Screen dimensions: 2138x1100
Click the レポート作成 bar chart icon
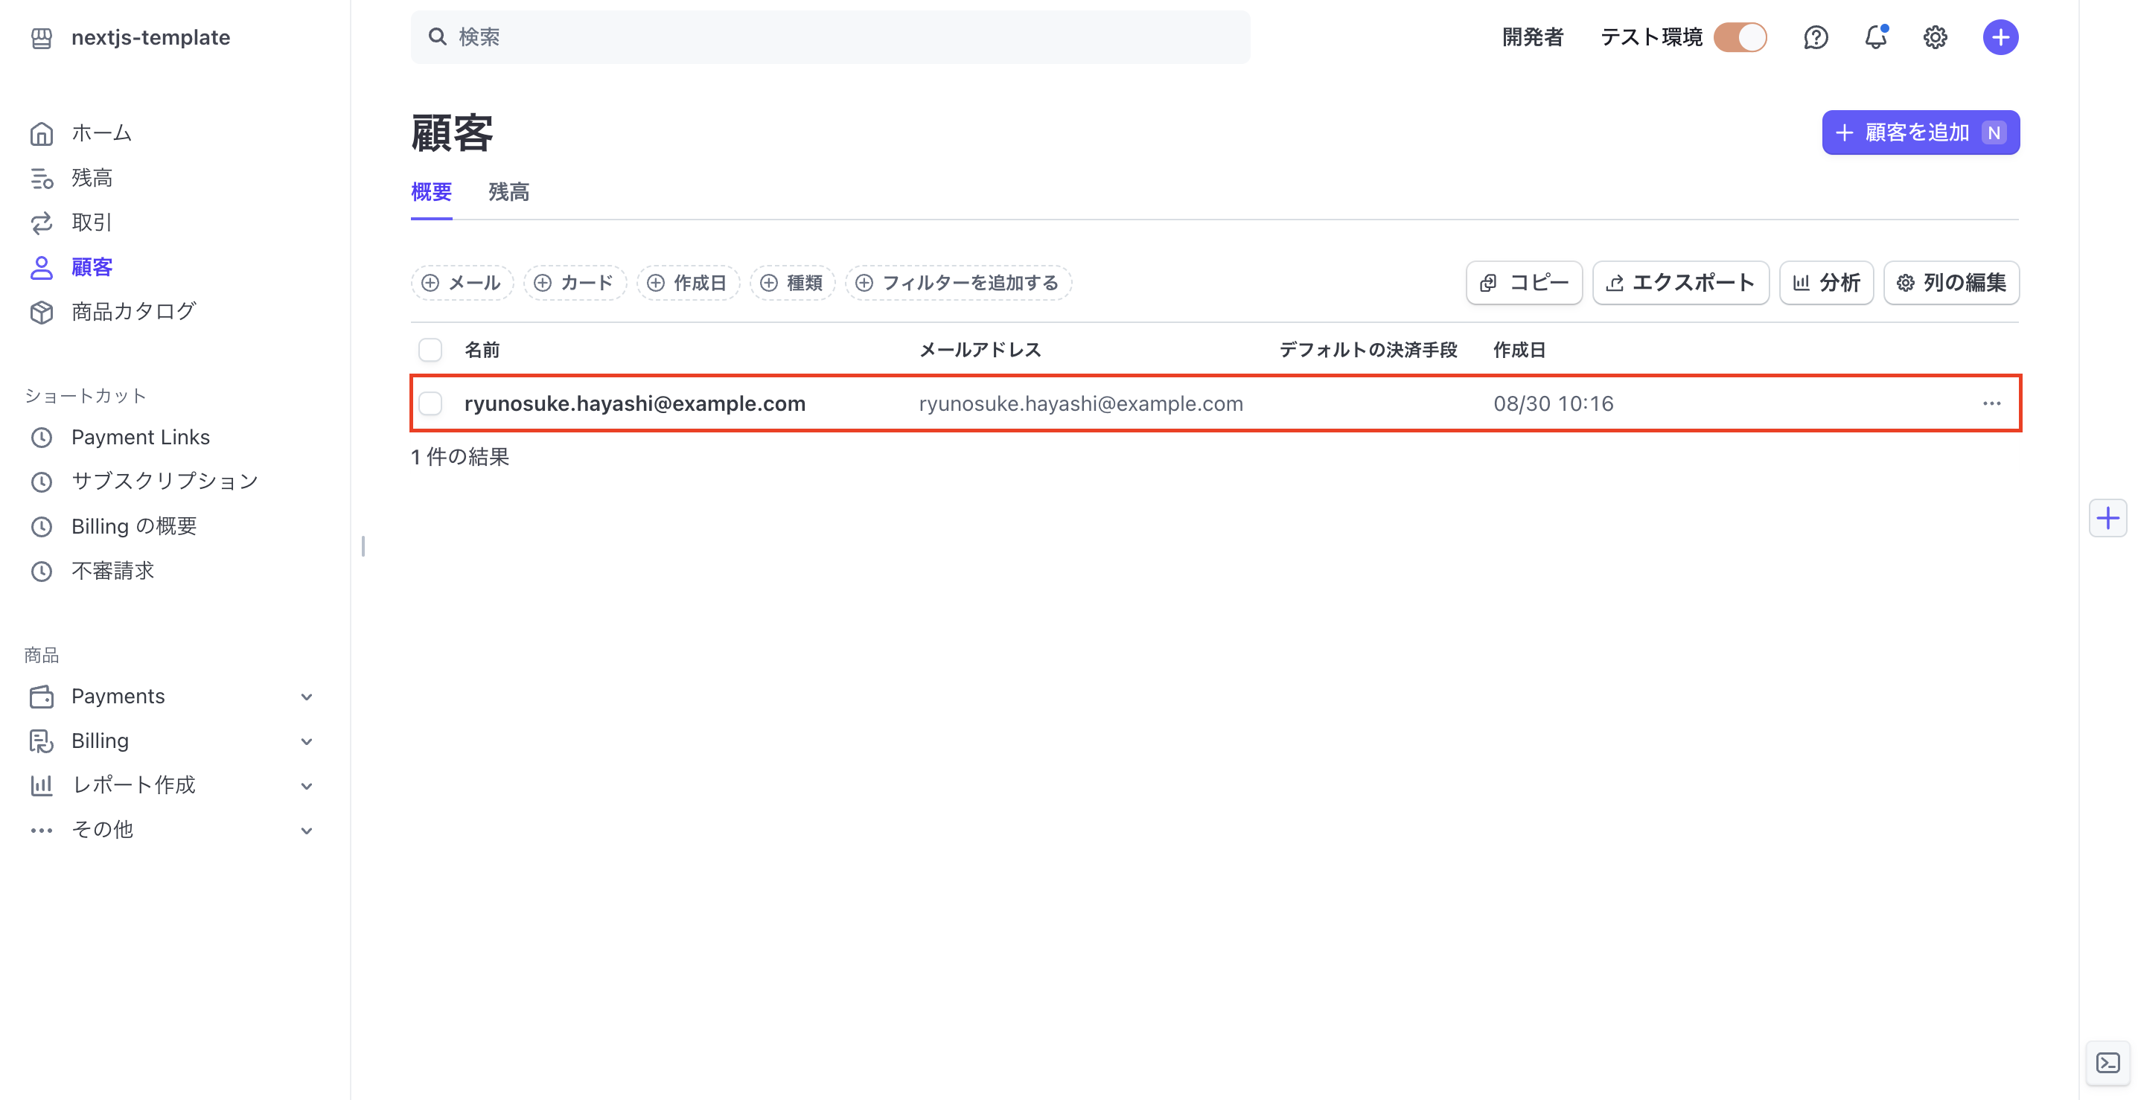42,786
